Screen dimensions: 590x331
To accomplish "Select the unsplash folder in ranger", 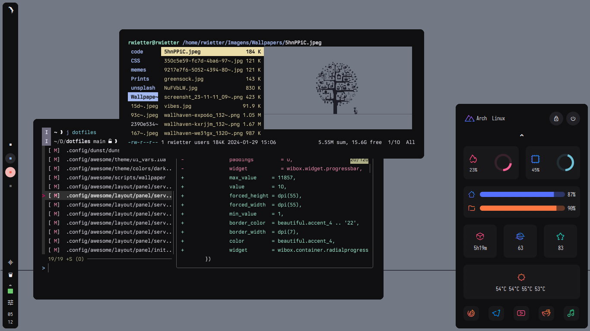I will 143,88.
